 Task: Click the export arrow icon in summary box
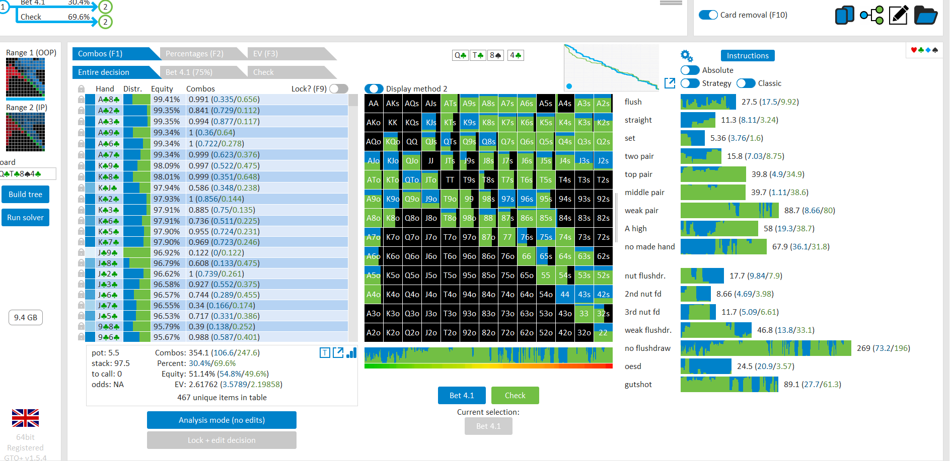tap(338, 353)
